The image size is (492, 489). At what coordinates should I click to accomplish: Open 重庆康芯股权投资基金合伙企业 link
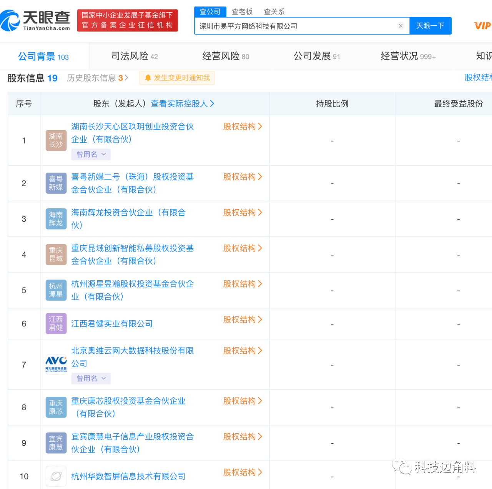(x=128, y=407)
